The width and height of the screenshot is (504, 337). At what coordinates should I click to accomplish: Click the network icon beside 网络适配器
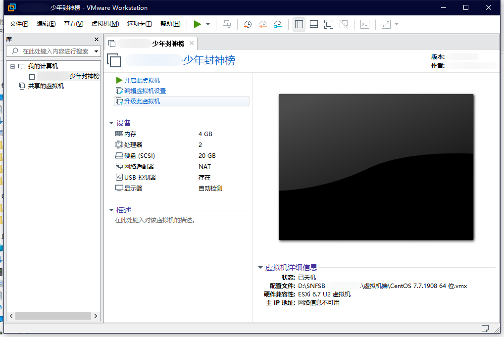point(119,166)
